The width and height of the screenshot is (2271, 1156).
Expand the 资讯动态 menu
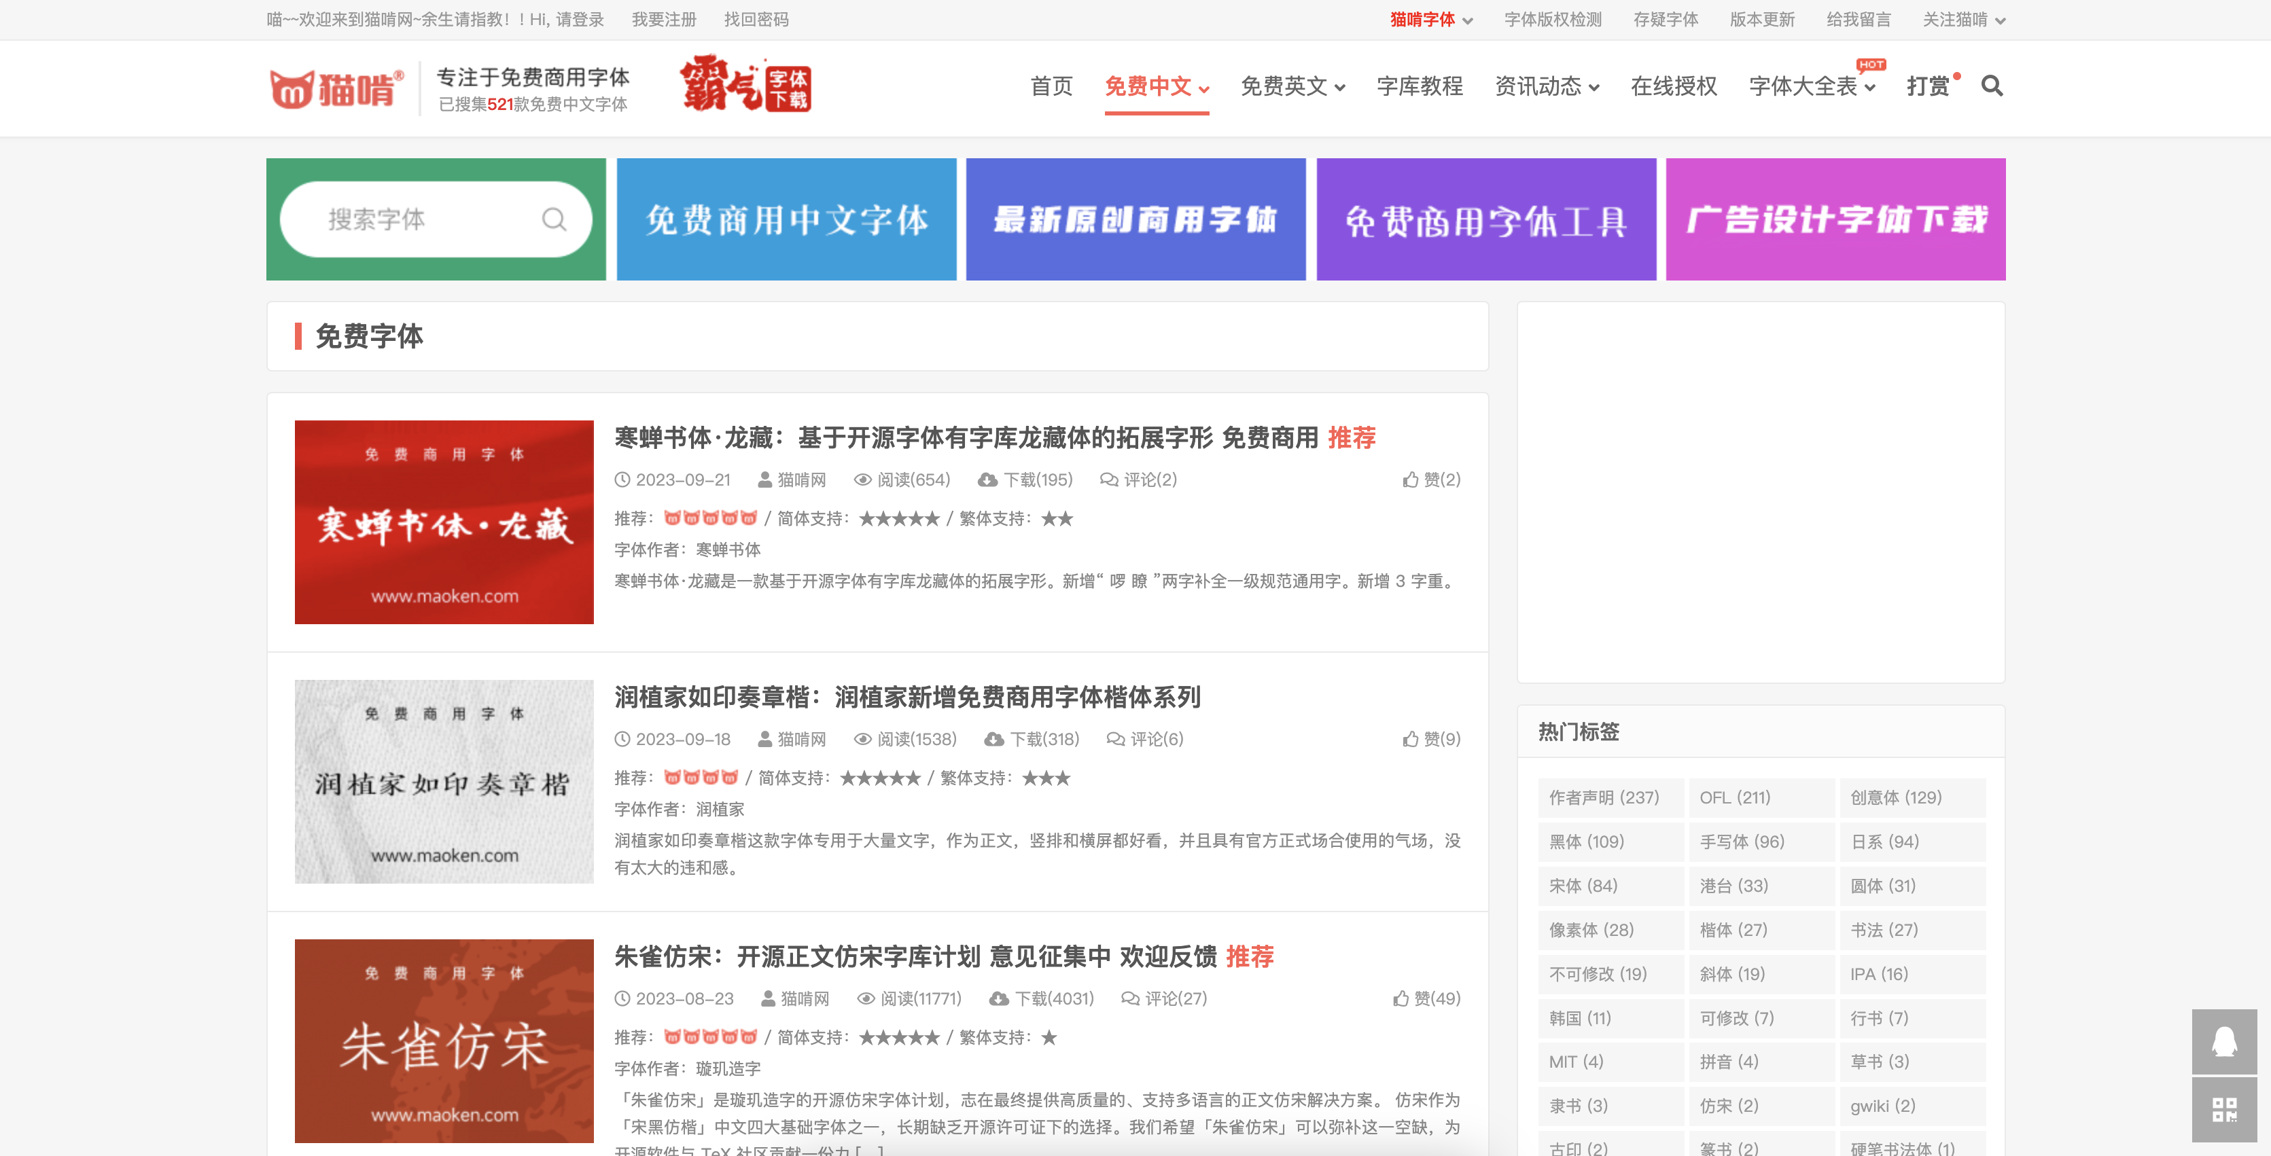(x=1547, y=86)
